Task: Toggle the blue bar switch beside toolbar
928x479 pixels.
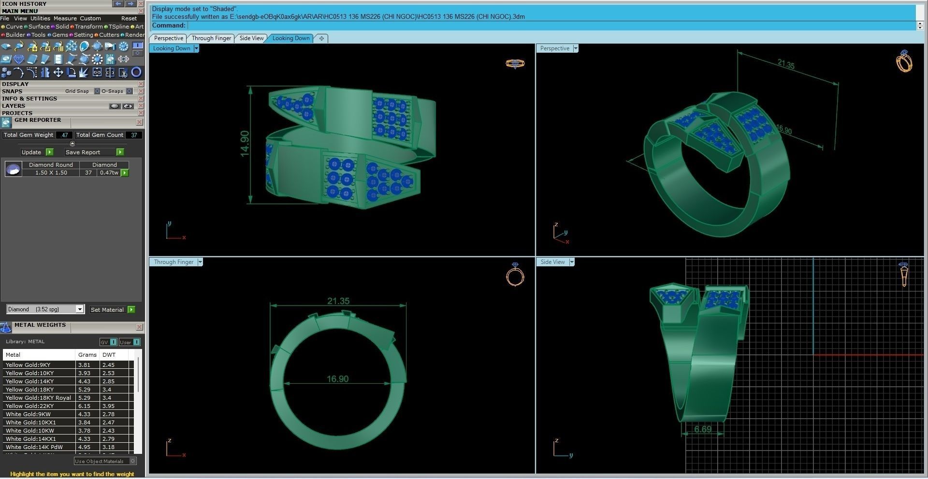Action: click(138, 45)
